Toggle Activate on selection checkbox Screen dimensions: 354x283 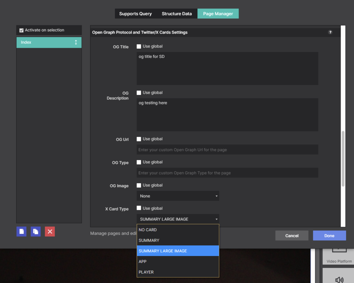pyautogui.click(x=21, y=30)
